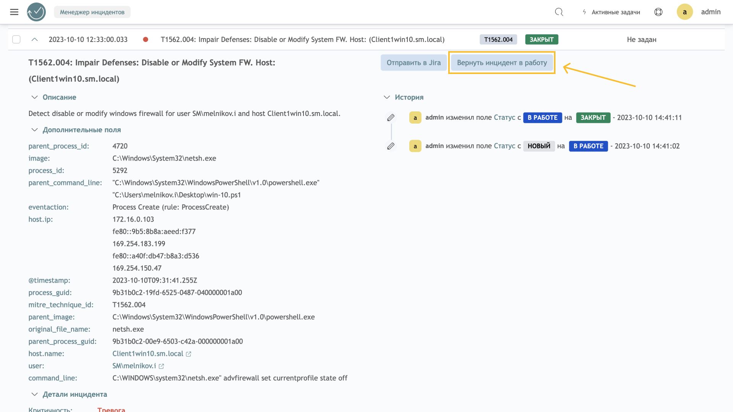The width and height of the screenshot is (733, 412).
Task: Click the red severity dot of the incident row
Action: tap(145, 39)
